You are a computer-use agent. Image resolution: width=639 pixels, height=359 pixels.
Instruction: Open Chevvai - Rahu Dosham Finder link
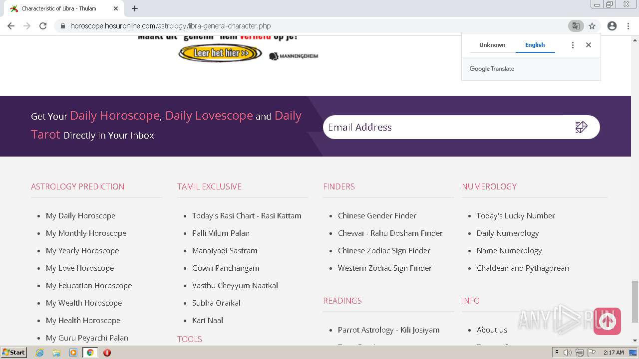[390, 233]
